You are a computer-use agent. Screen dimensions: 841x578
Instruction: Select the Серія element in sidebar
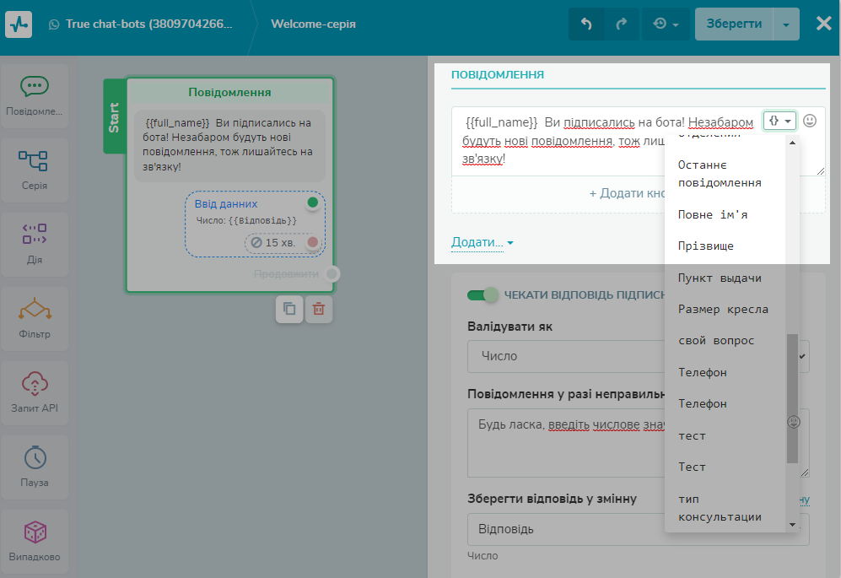tap(35, 170)
